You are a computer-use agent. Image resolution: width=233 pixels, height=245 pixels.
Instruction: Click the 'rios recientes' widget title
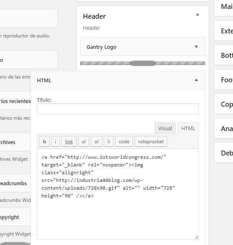[x=15, y=101]
